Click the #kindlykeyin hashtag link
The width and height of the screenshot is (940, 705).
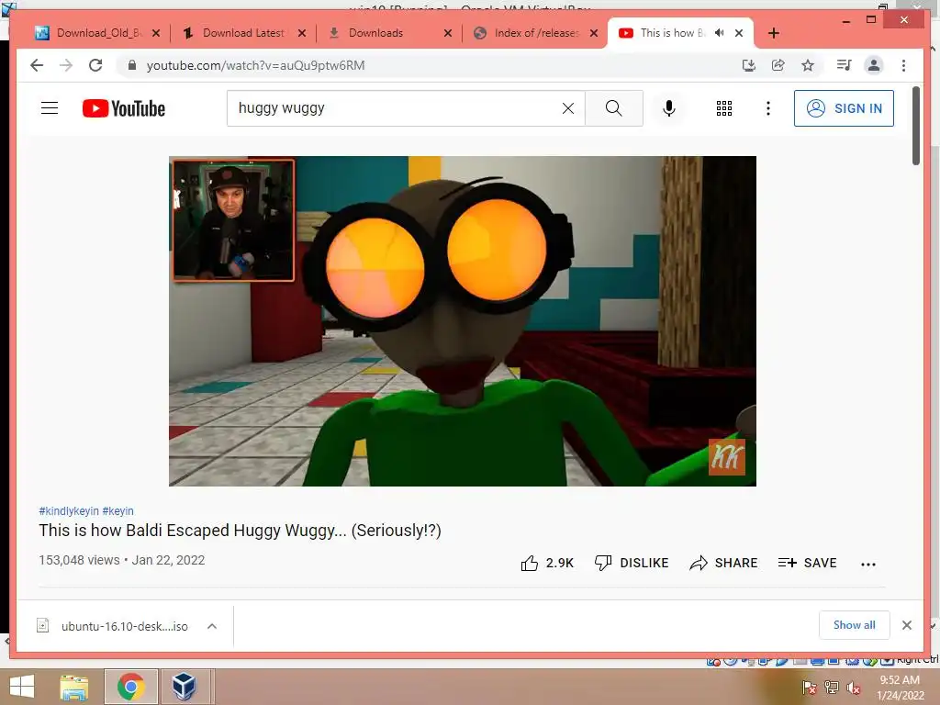(x=69, y=510)
